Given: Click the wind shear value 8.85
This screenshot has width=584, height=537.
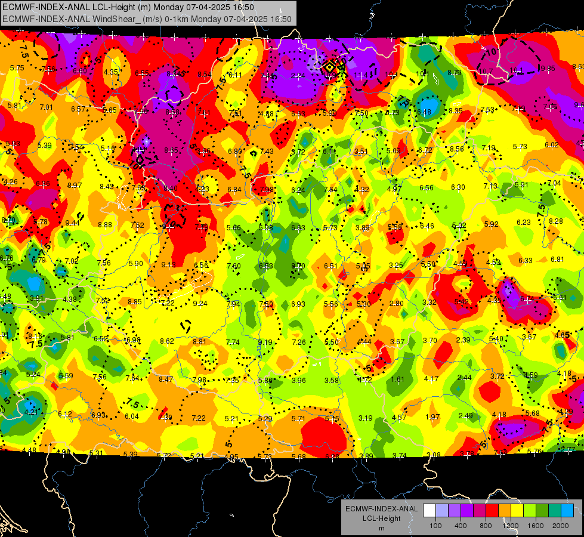Looking at the screenshot, I should [x=134, y=301].
